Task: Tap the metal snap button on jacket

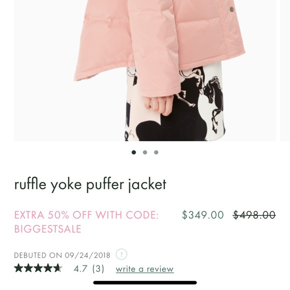Action: tap(231, 9)
